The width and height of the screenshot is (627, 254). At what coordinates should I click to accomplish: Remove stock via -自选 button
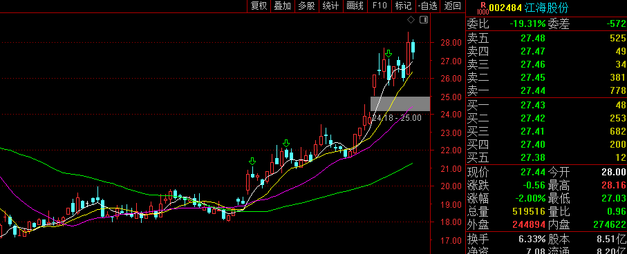428,6
